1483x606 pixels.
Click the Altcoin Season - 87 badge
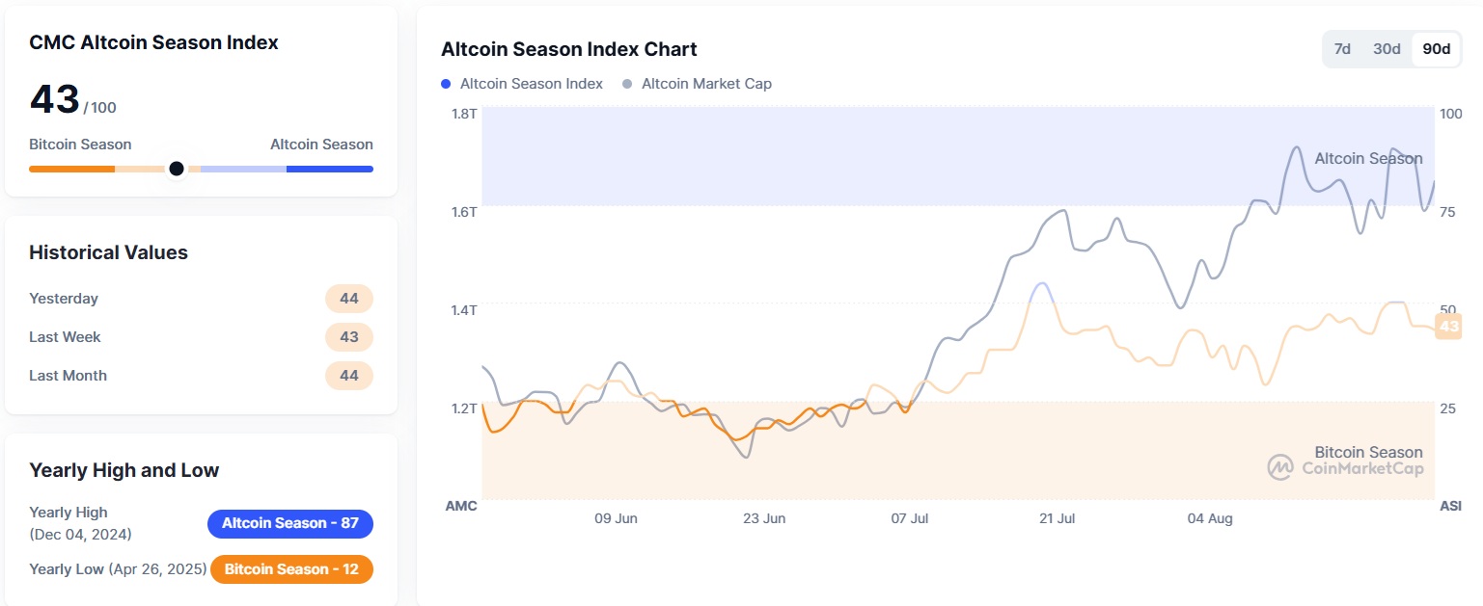289,523
